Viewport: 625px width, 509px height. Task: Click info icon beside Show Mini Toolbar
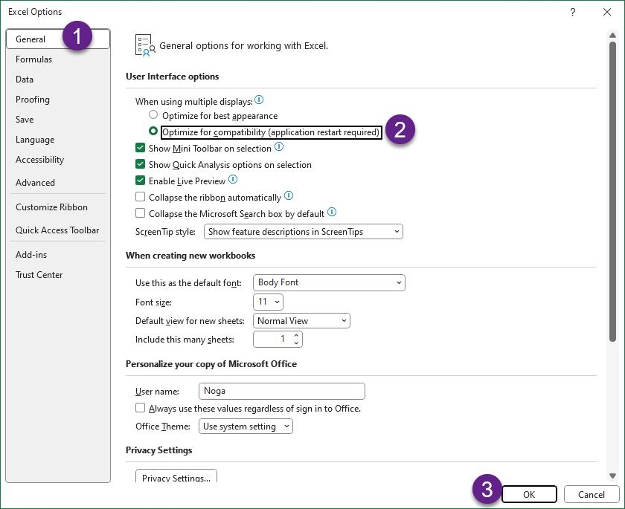click(x=279, y=148)
